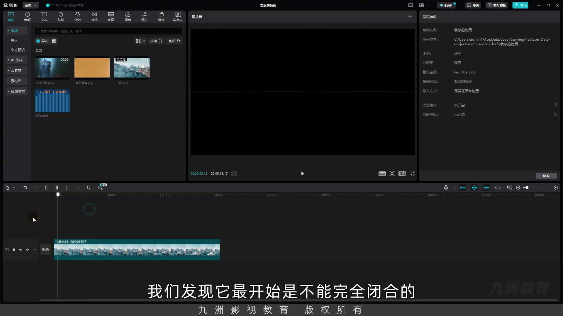Click the grid icon beside 导入
563x316 pixels.
pos(54,41)
